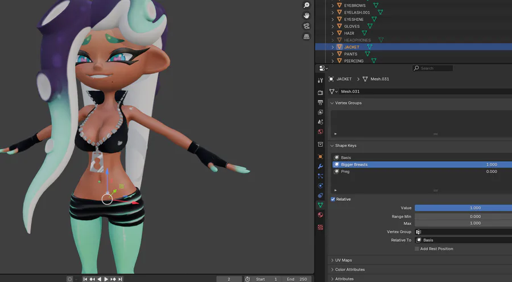Expand the Vertex Groups list filter triangle

pos(335,134)
